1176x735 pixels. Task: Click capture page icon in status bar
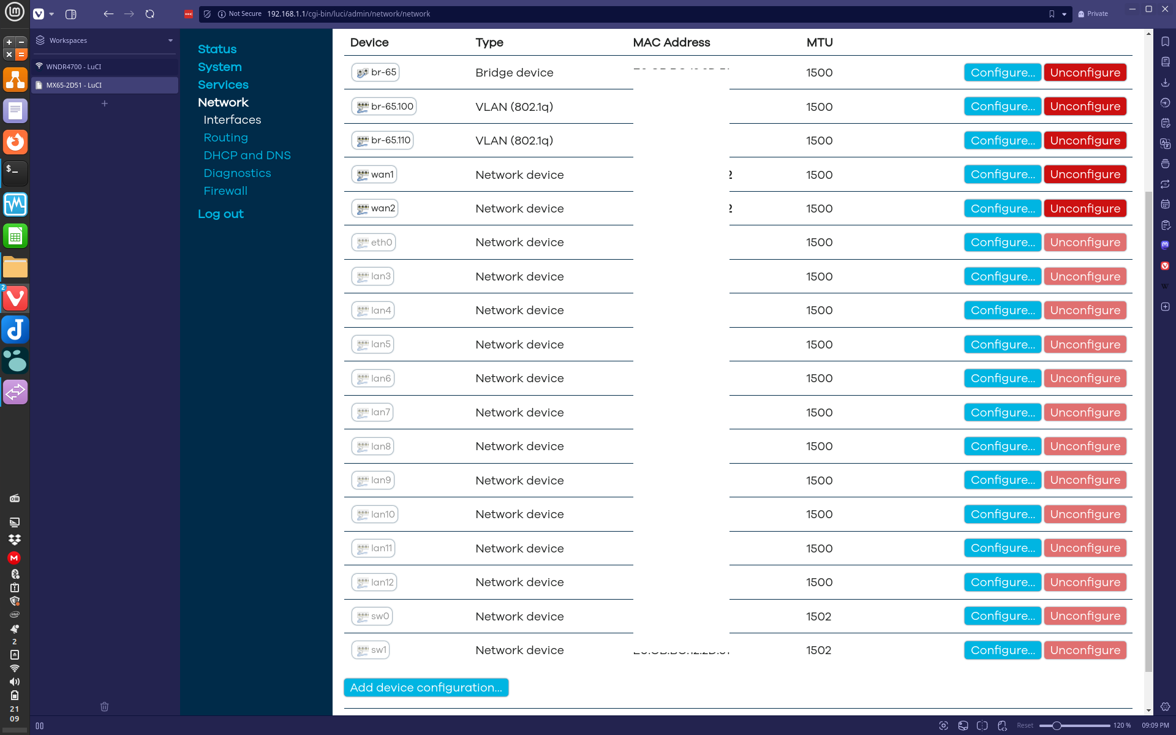[943, 725]
